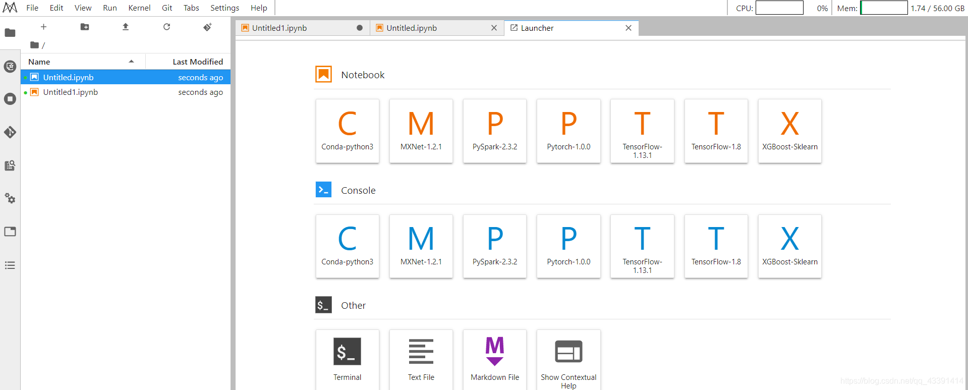Launch MXNet-1.2.1 notebook

click(x=421, y=131)
